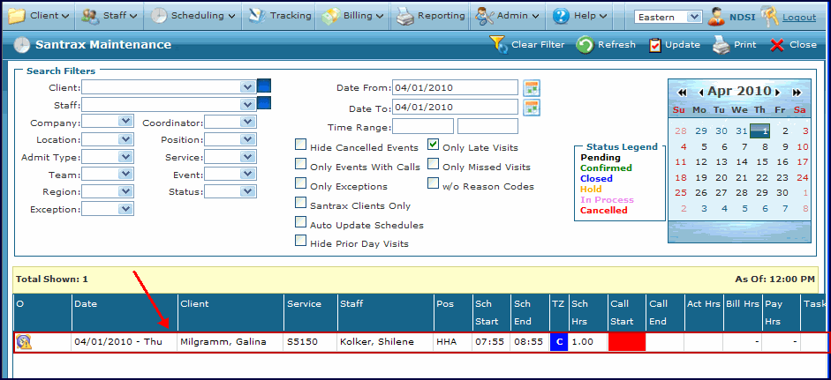The width and height of the screenshot is (831, 380).
Task: Click the Logout link
Action: click(x=799, y=17)
